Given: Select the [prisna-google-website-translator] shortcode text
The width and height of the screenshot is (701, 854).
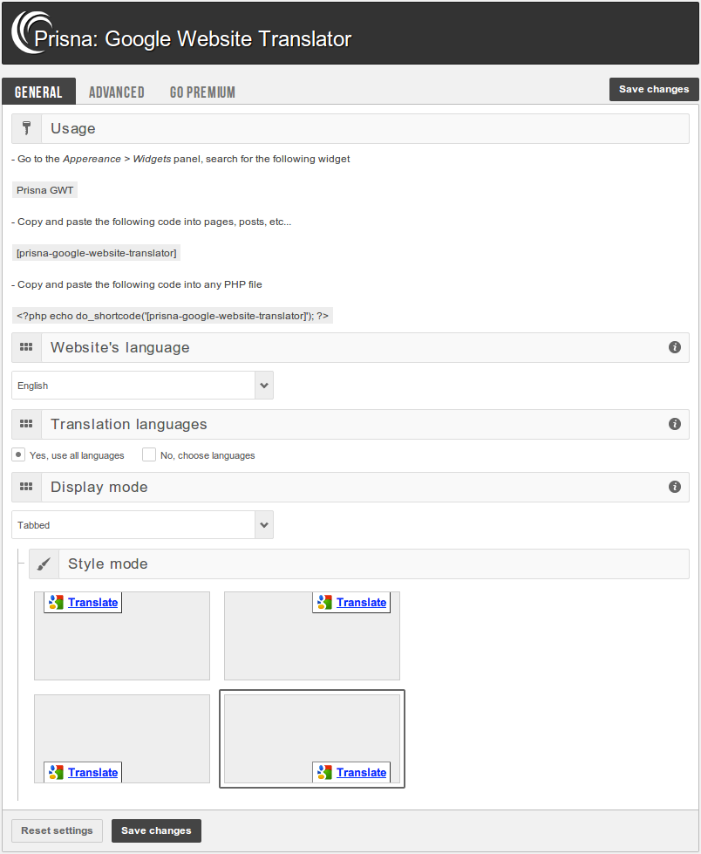Looking at the screenshot, I should (x=96, y=253).
